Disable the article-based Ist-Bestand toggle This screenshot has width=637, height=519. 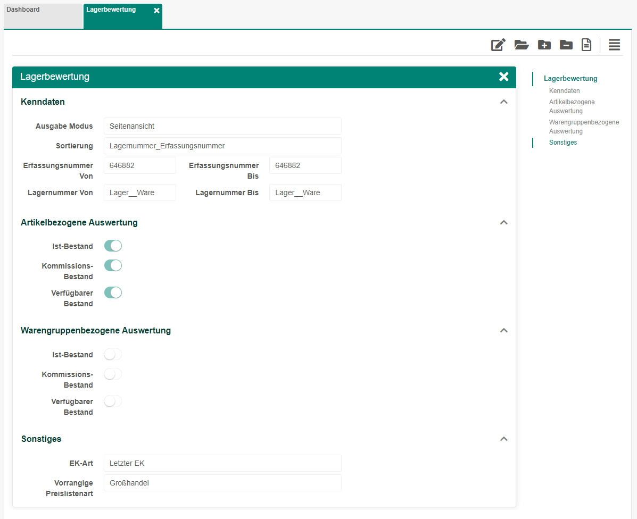113,246
